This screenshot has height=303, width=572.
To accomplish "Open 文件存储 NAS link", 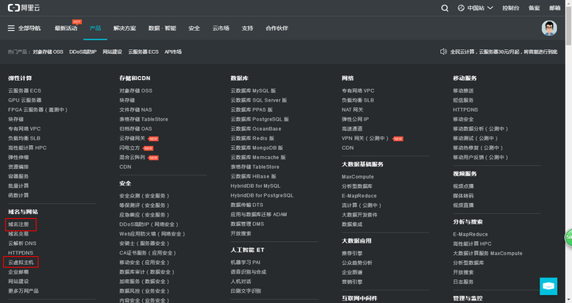I will coord(135,109).
